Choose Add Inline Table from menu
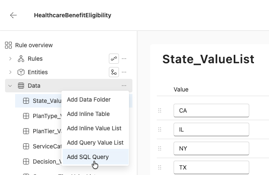The width and height of the screenshot is (269, 175). pyautogui.click(x=95, y=114)
